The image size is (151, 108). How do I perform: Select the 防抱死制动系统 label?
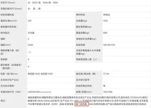tap(84, 86)
